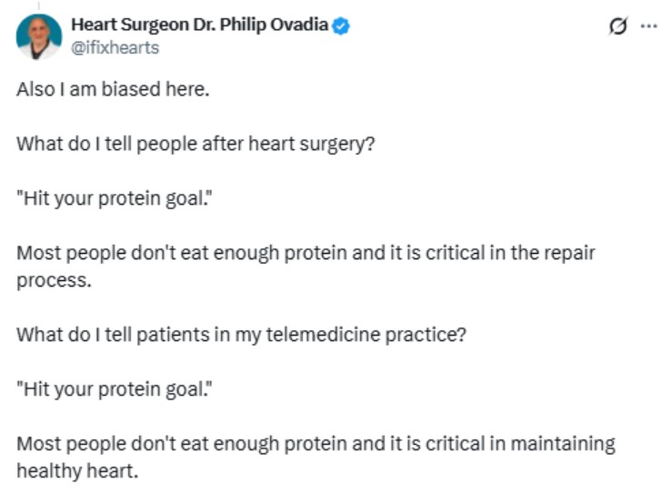Open the three-dot more options menu
672x494 pixels.
coord(648,27)
